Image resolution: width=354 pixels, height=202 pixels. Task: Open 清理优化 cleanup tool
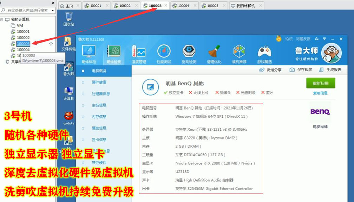click(214, 54)
